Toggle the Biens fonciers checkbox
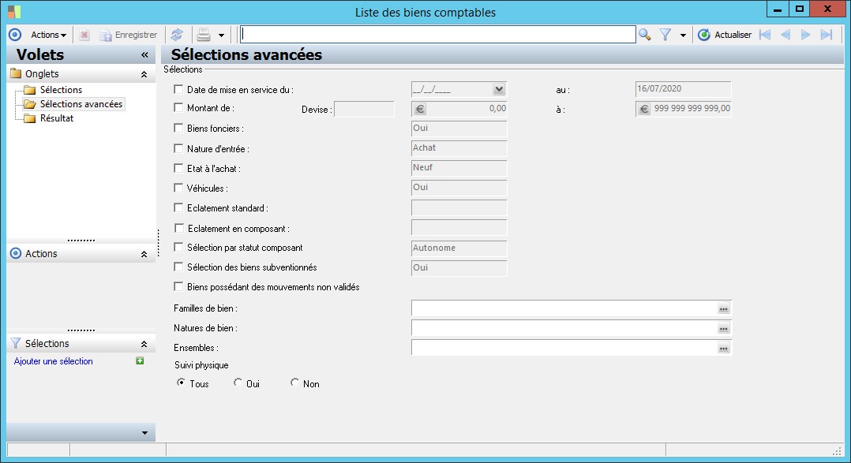Screen dimensions: 851x463 pos(178,128)
